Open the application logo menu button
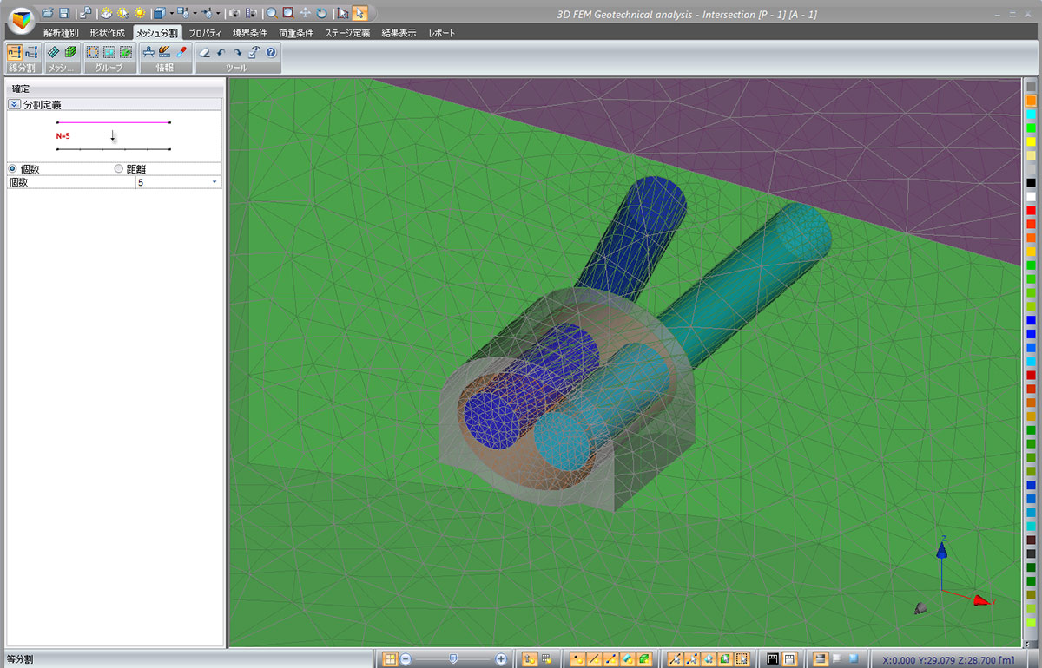 pos(23,20)
